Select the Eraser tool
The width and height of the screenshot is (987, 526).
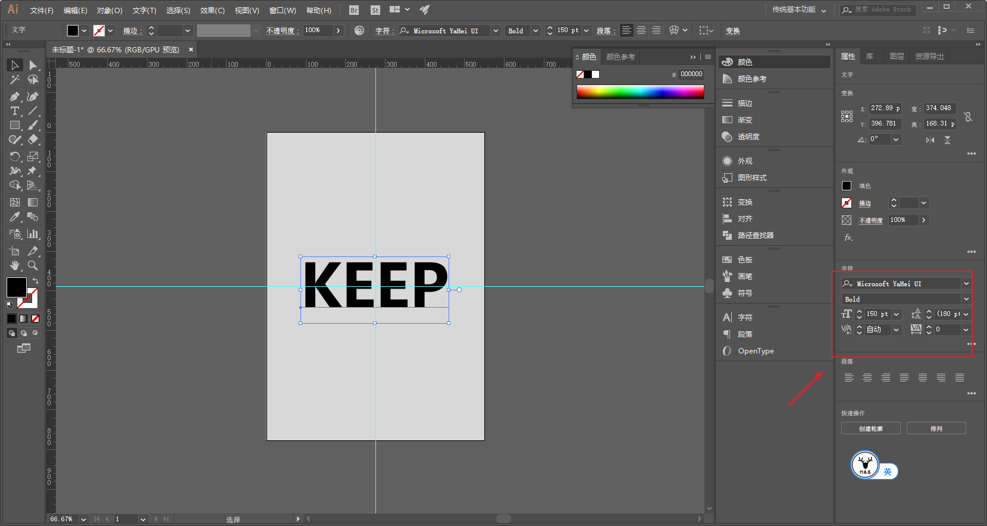[x=33, y=139]
